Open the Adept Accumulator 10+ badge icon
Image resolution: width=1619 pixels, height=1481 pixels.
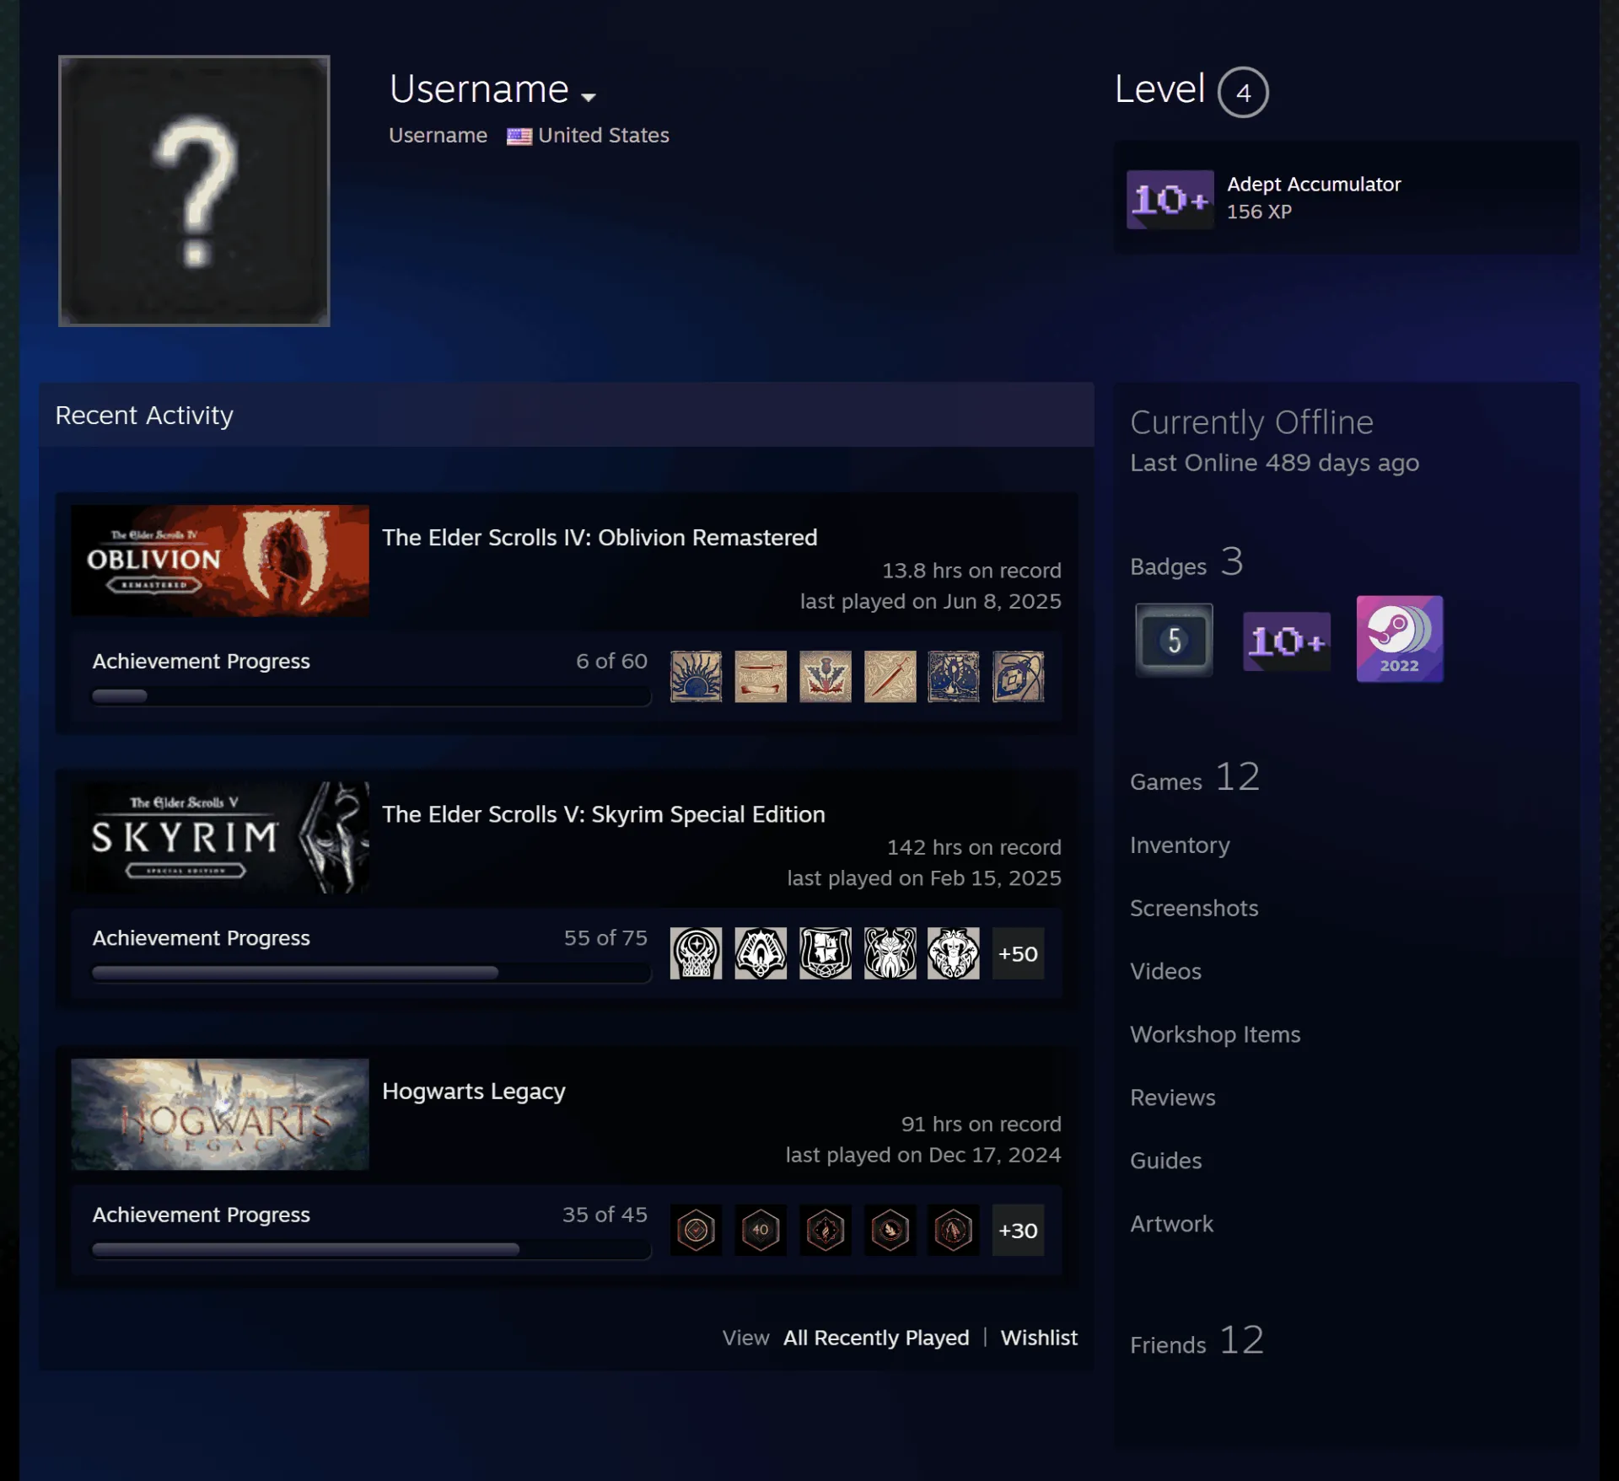point(1170,200)
